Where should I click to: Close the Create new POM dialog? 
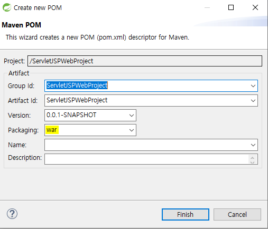click(255, 7)
